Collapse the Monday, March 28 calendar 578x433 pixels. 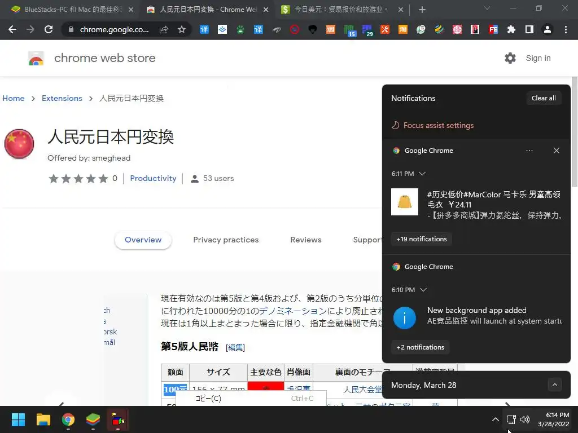[x=555, y=385]
